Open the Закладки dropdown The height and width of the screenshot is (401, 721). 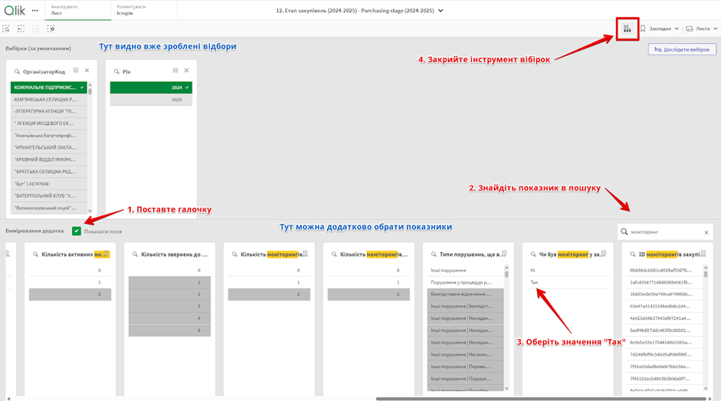tap(660, 29)
